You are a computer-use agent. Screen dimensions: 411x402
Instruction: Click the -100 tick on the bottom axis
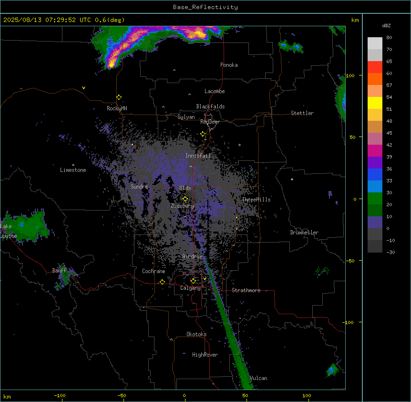point(60,395)
